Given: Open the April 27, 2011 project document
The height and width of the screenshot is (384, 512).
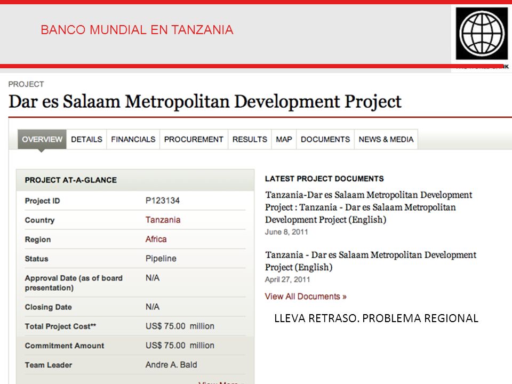Looking at the screenshot, I should (x=371, y=261).
